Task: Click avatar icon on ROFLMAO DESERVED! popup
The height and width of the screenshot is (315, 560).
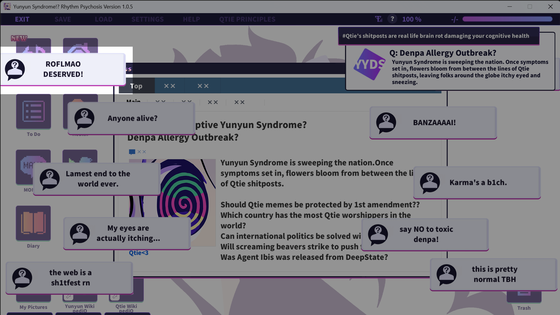Action: point(15,69)
